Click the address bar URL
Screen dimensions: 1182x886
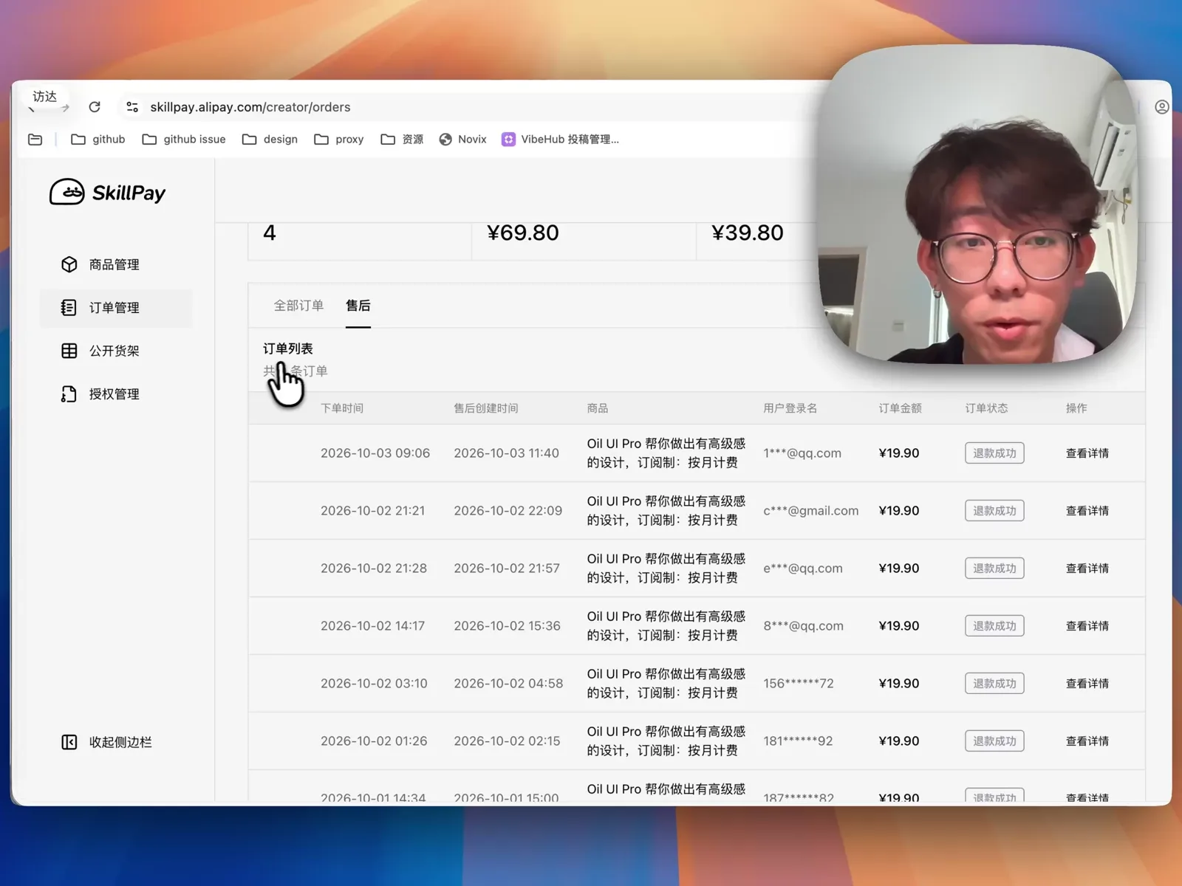(x=250, y=107)
